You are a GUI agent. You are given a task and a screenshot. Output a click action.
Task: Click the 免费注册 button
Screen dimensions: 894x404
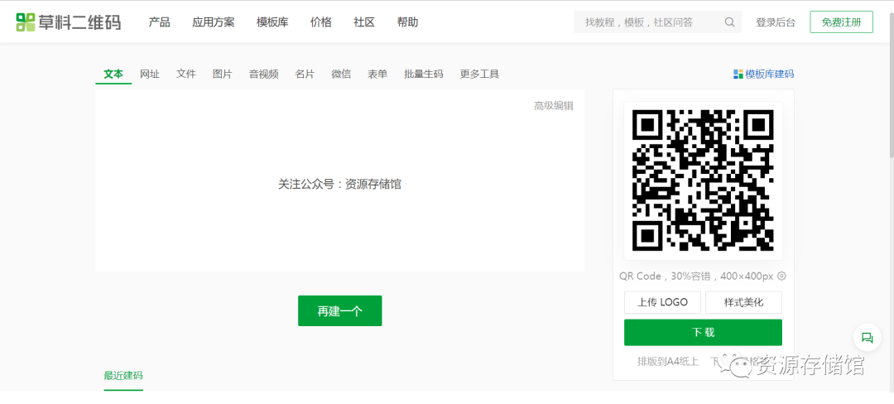pos(841,22)
